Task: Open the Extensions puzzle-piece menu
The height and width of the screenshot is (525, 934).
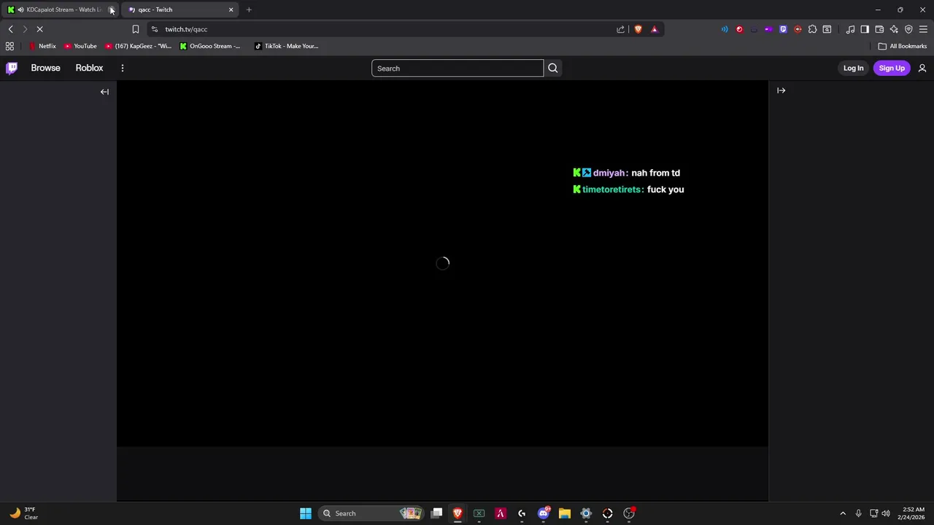Action: point(812,29)
